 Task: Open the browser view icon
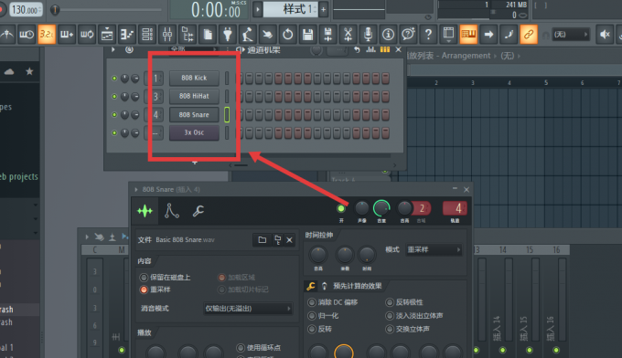(188, 35)
